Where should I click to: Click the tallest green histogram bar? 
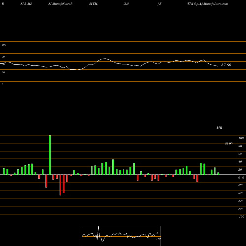click(x=50, y=155)
